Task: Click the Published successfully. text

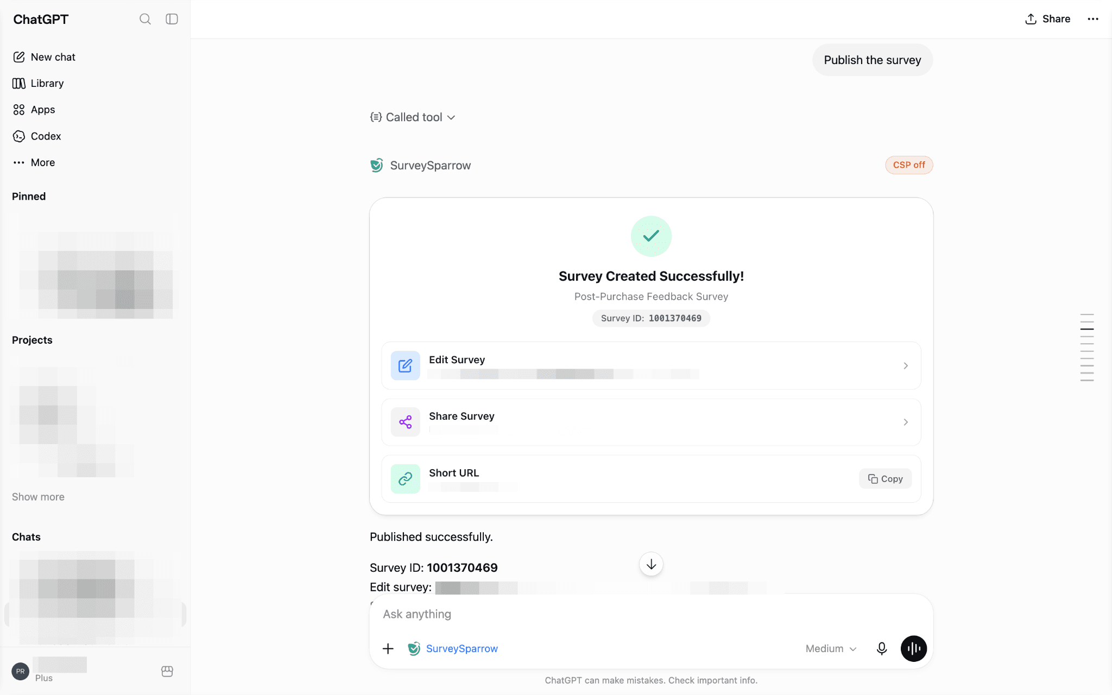Action: pyautogui.click(x=431, y=537)
